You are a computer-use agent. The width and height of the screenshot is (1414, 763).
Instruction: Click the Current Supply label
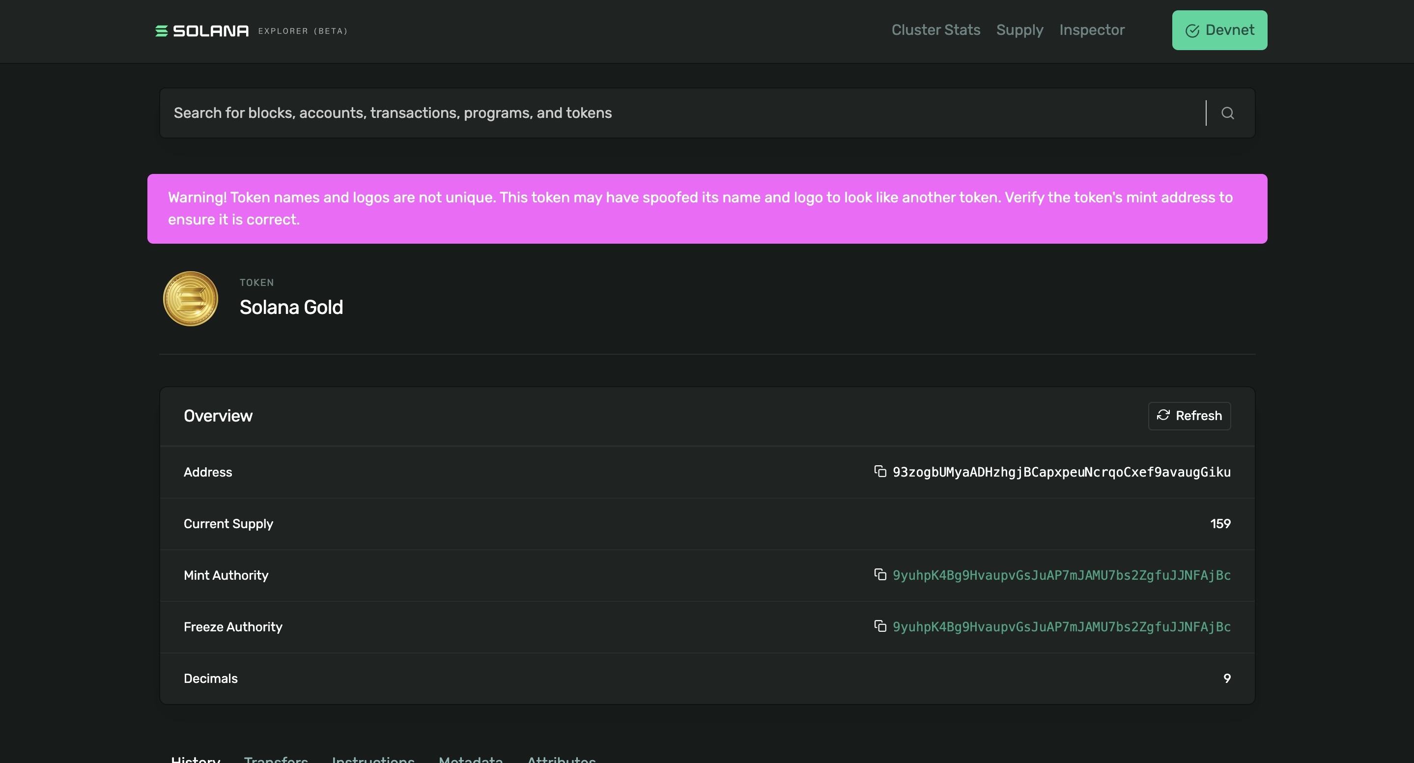coord(228,524)
